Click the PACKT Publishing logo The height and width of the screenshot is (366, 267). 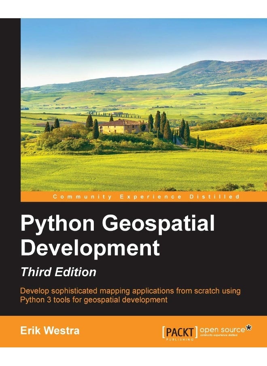click(x=180, y=333)
